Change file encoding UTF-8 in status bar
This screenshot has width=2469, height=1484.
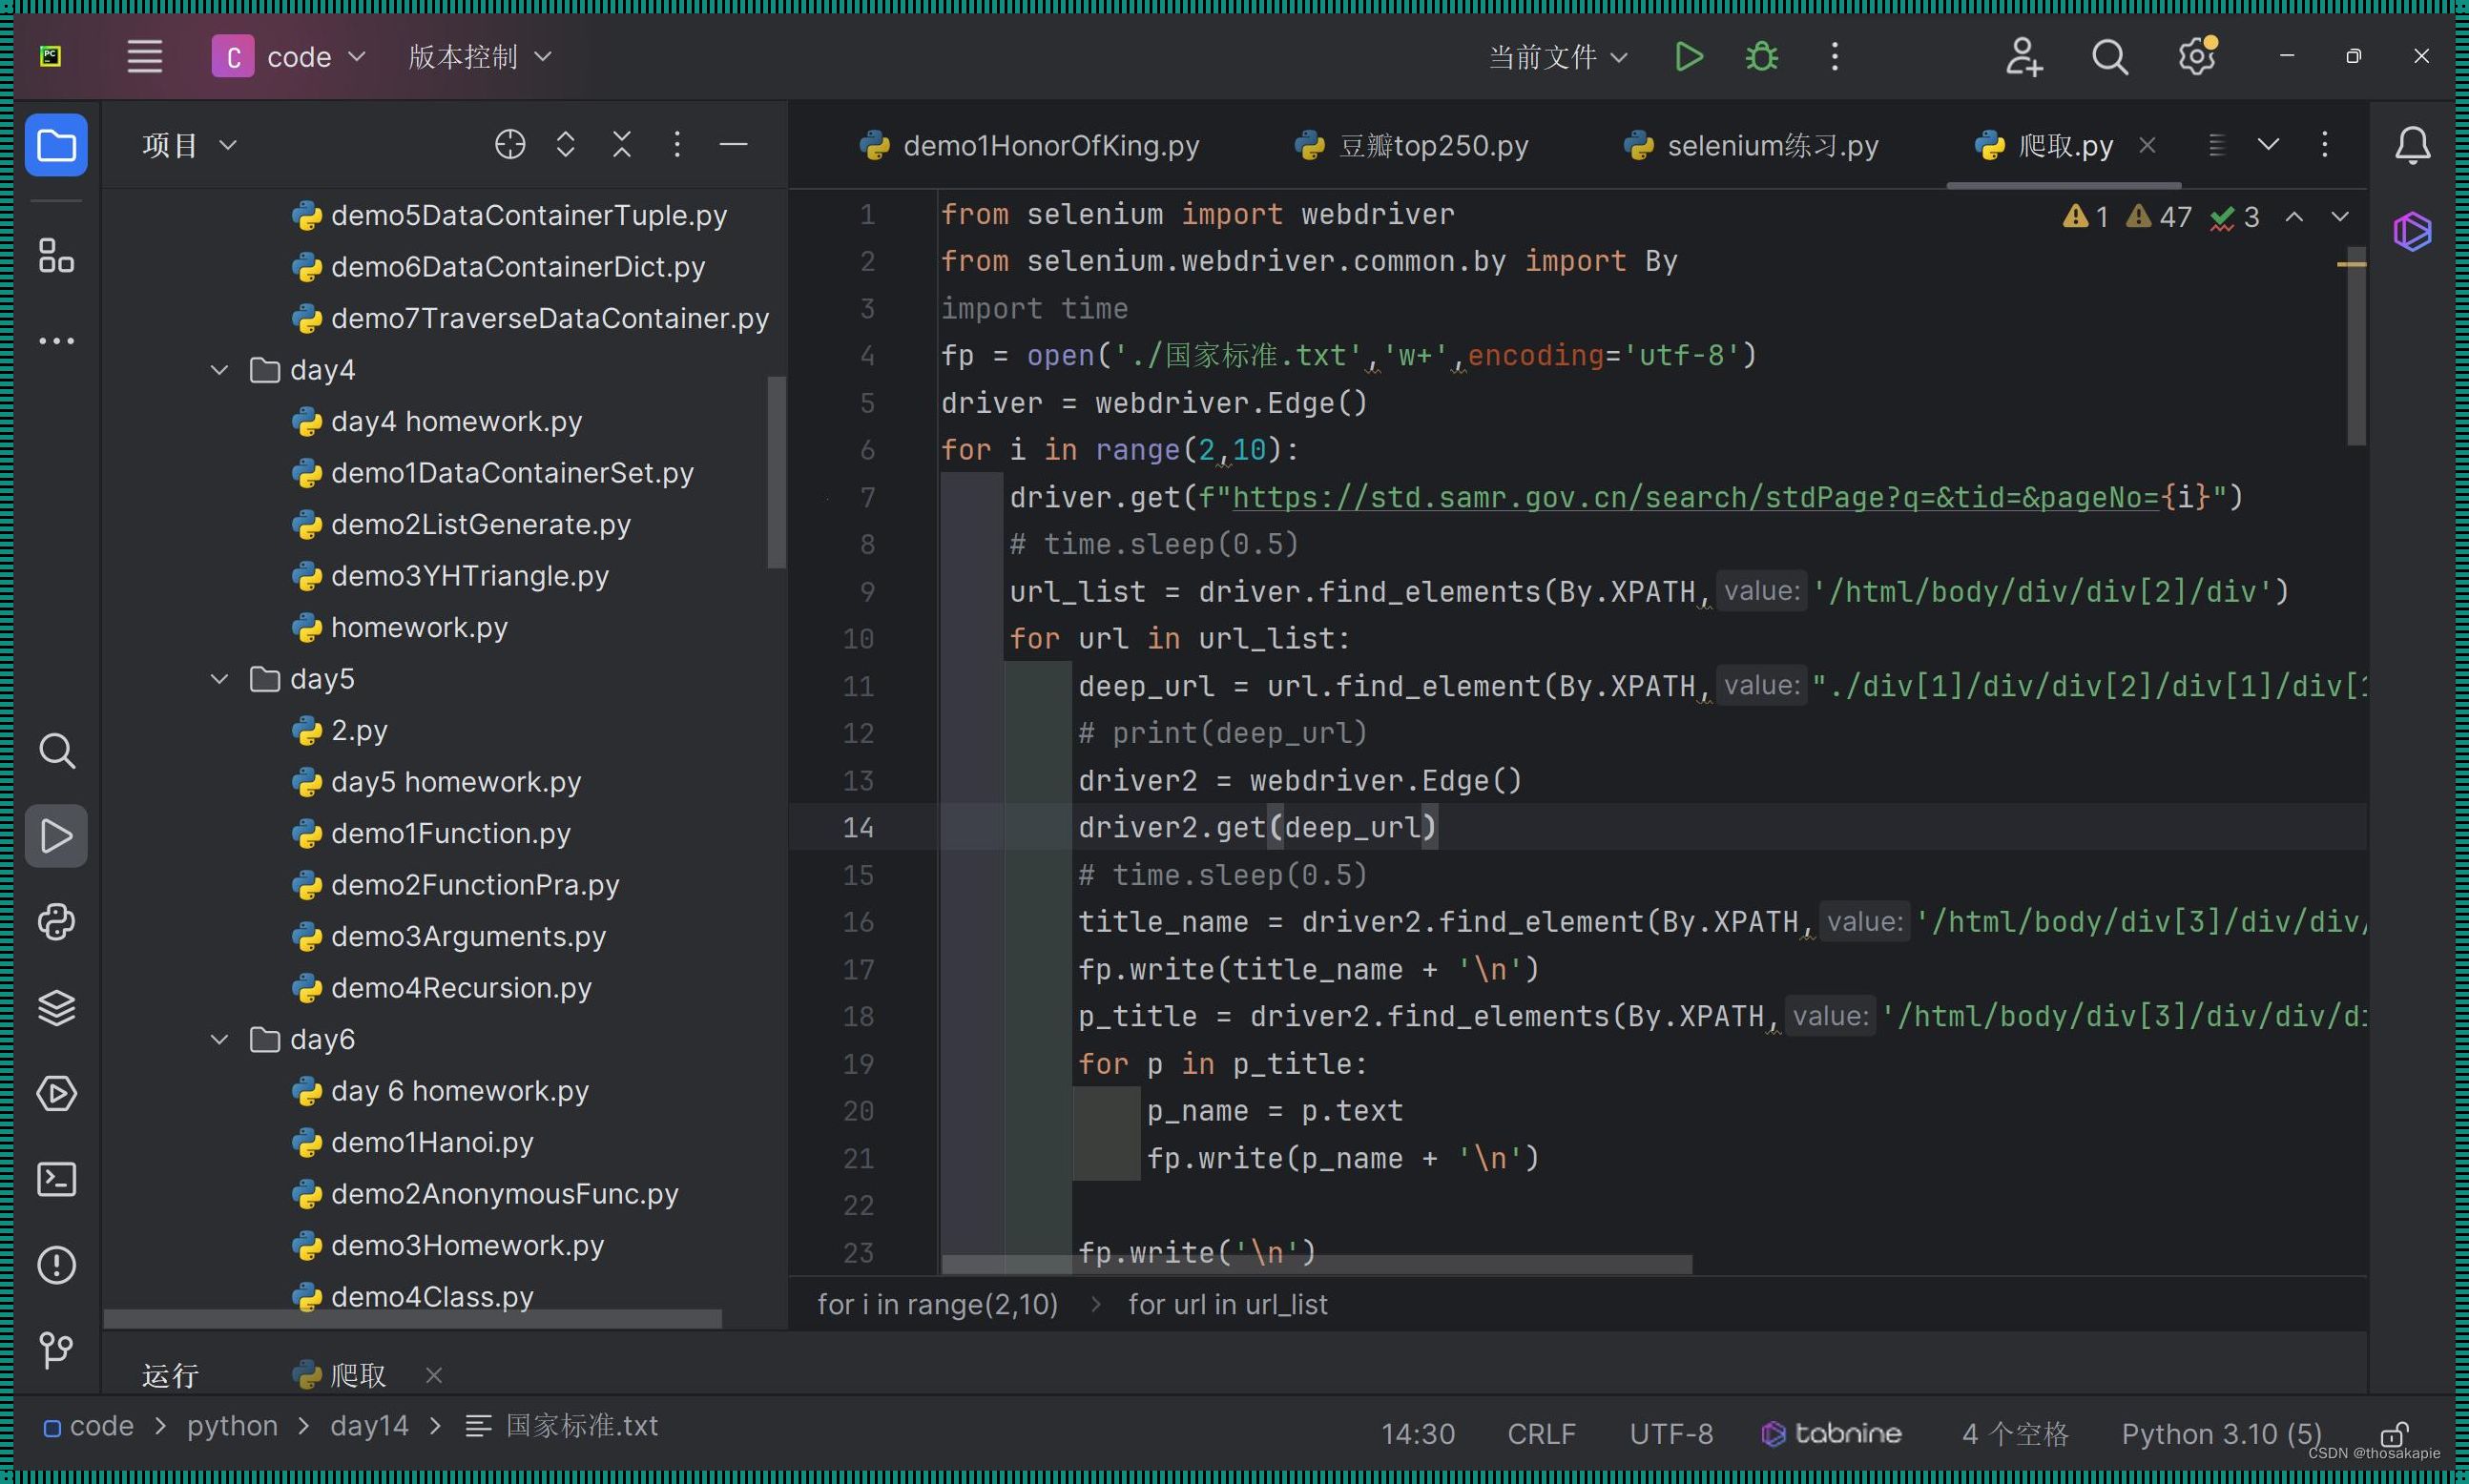[1671, 1435]
